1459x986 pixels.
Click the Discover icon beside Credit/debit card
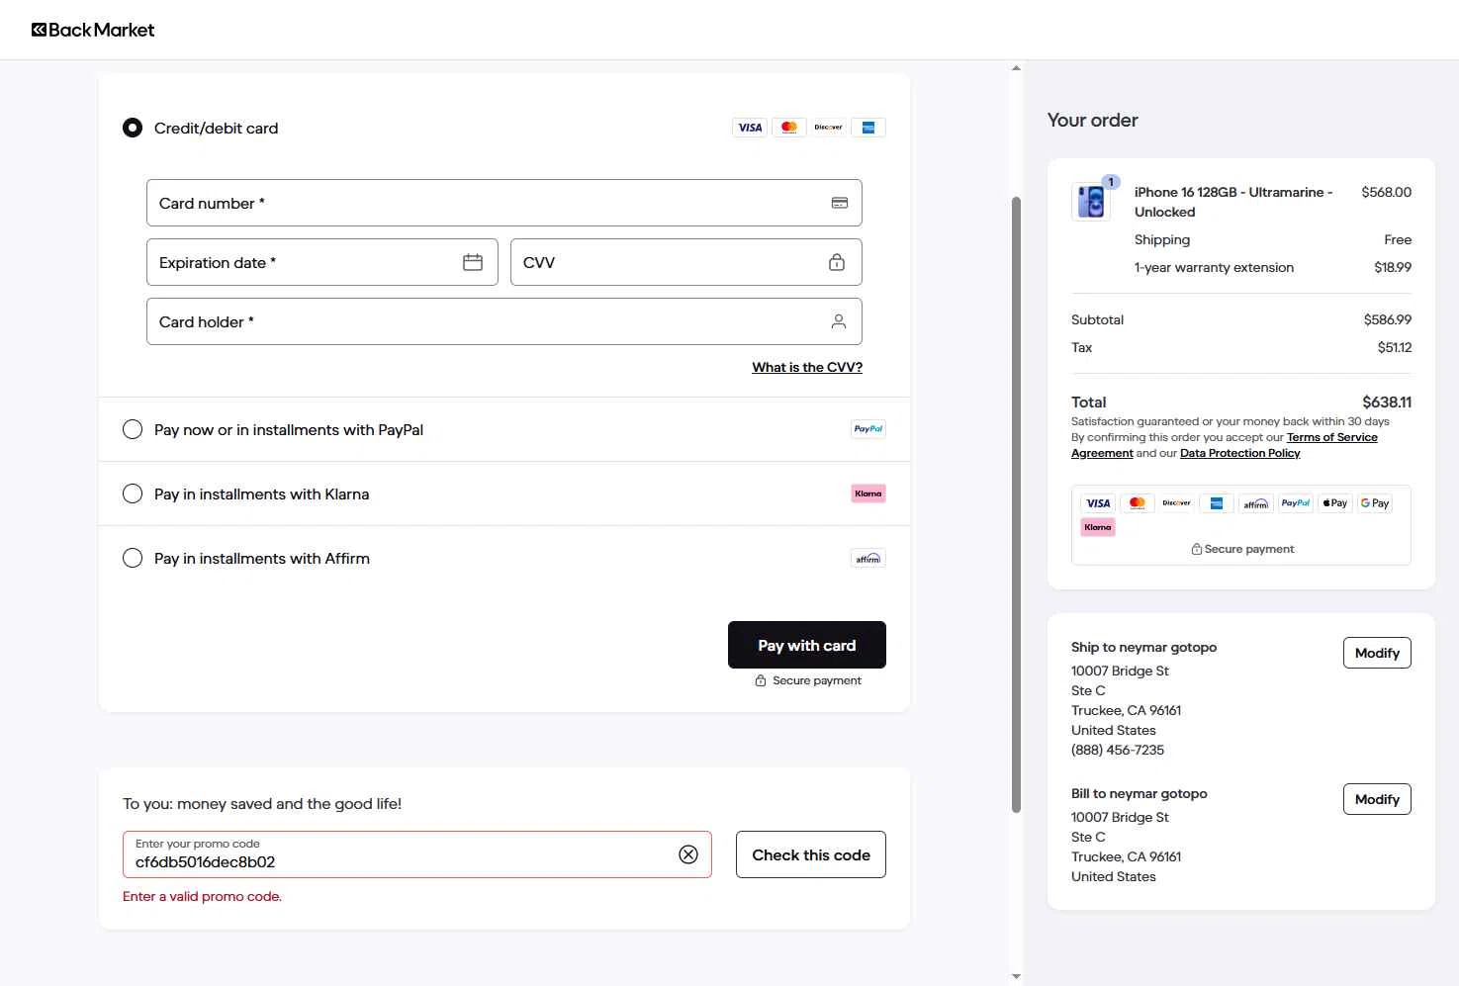(829, 128)
